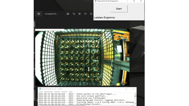Image resolution: width=189 pixels, height=106 pixels.
Task: Click the Start button in KI-Programm GUI
Action: tap(119, 9)
